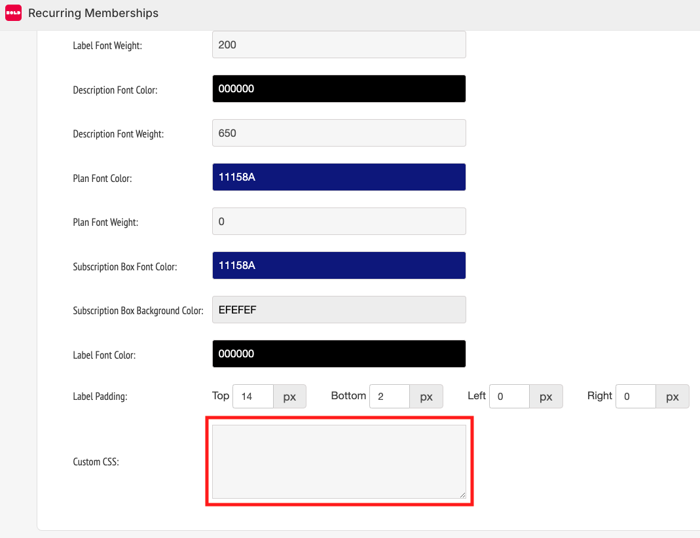Click the Description Font Weight label
700x538 pixels.
(x=119, y=134)
